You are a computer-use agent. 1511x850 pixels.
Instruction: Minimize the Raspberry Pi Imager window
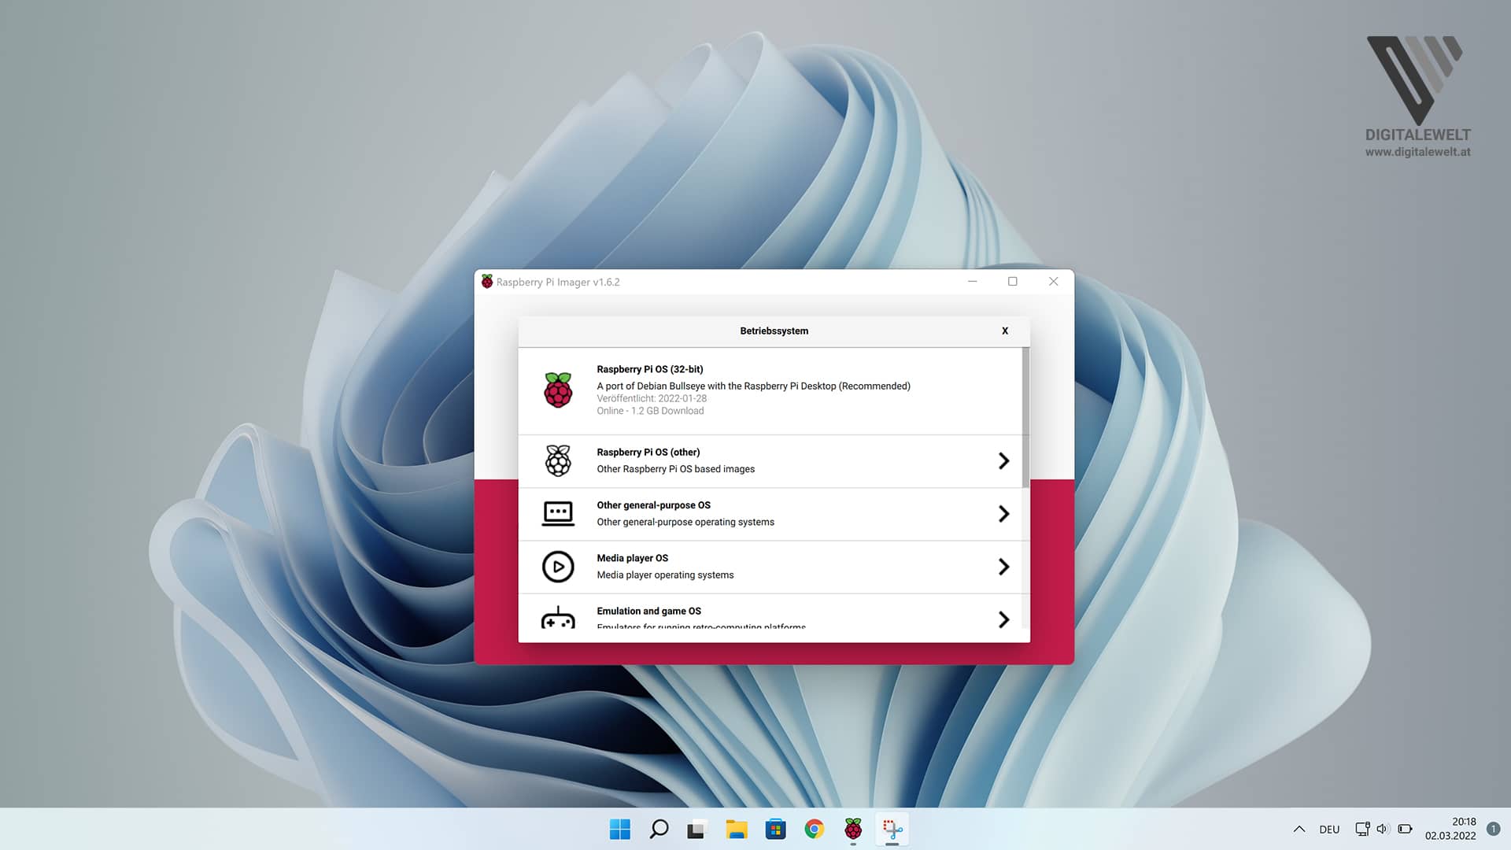973,282
